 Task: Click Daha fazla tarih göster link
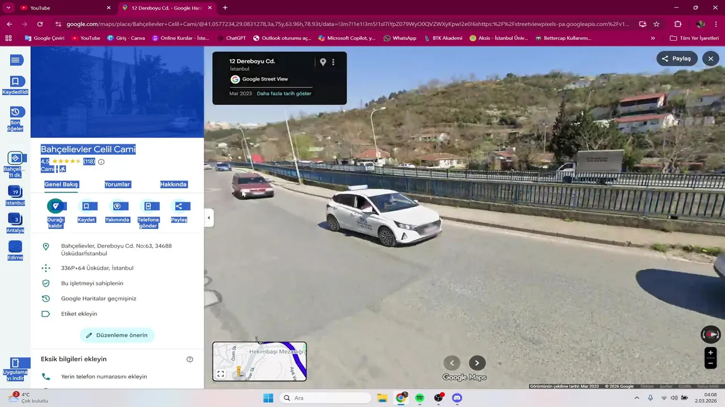(x=284, y=93)
